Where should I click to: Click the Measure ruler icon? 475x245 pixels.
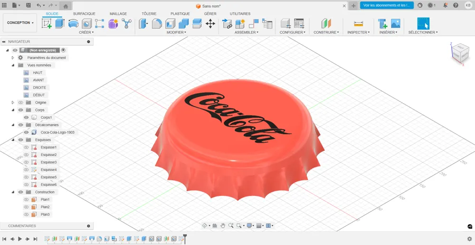pyautogui.click(x=358, y=23)
